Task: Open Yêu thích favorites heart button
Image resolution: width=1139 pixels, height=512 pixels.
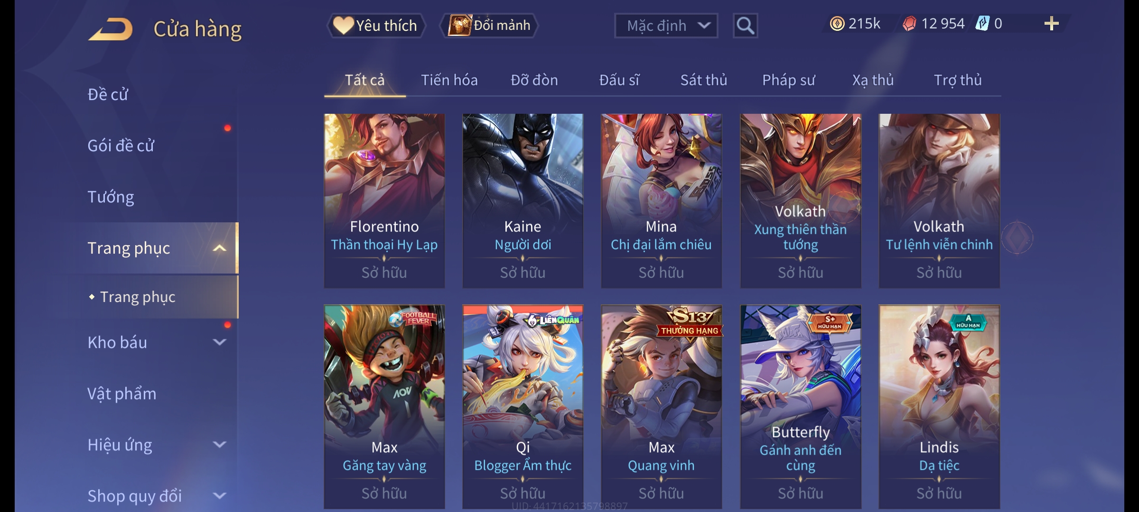Action: 376,26
